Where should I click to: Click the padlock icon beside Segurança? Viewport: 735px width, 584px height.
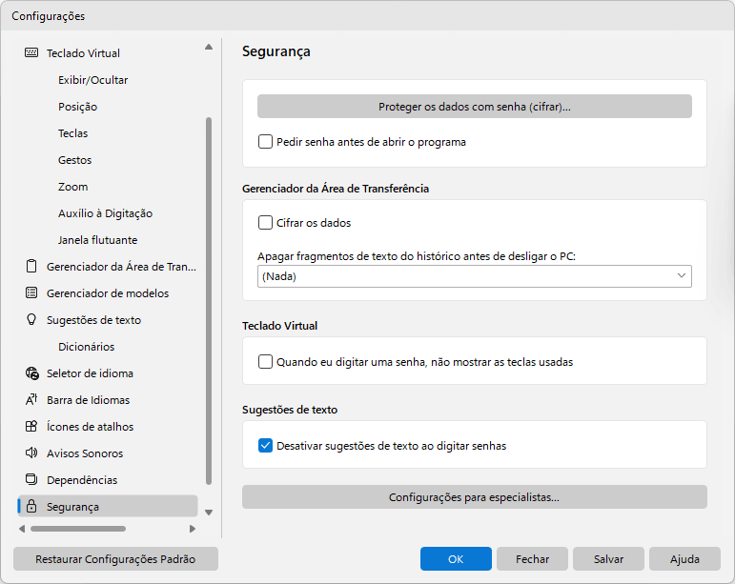31,506
